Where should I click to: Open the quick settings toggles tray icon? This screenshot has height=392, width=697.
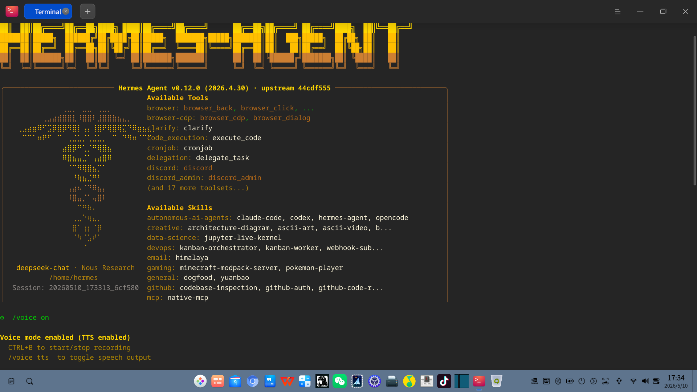[x=656, y=381]
